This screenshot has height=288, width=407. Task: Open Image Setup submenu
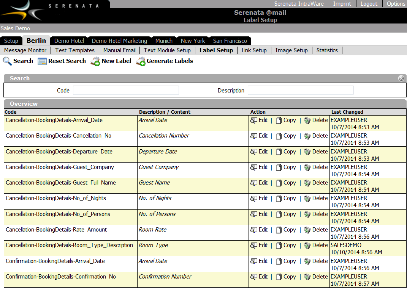291,50
